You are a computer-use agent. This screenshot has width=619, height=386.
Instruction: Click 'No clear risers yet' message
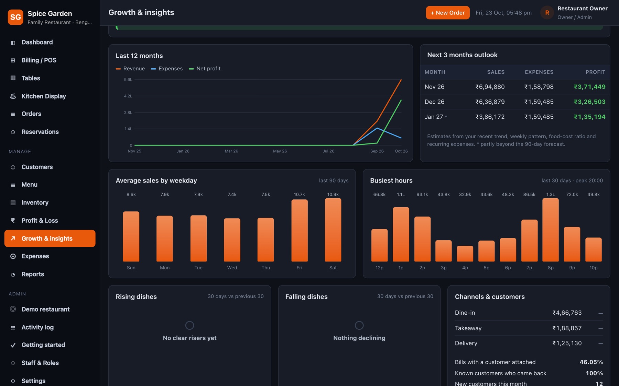coord(189,338)
